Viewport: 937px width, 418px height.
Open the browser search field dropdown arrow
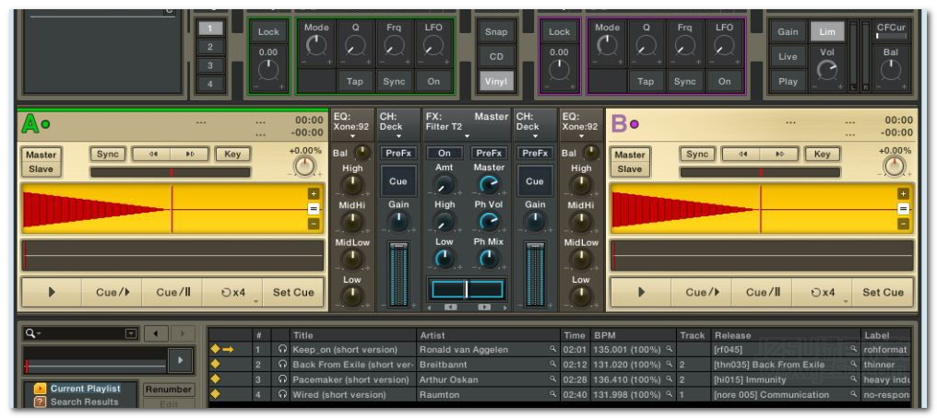tap(131, 334)
